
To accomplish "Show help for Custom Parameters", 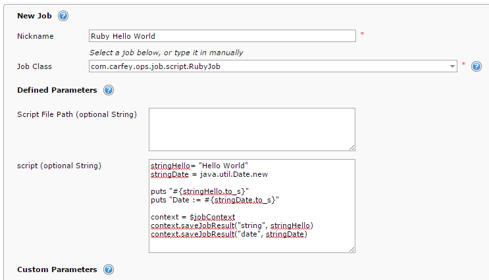I will point(109,269).
